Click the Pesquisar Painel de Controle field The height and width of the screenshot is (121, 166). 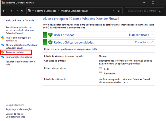coord(145,11)
